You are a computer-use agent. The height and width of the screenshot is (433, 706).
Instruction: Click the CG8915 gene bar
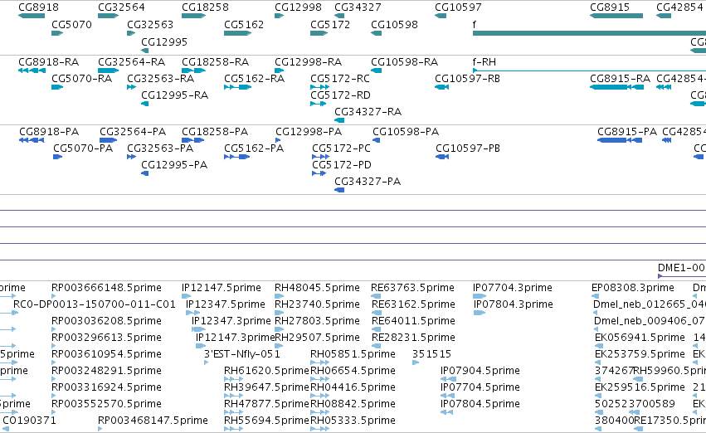[x=616, y=16]
